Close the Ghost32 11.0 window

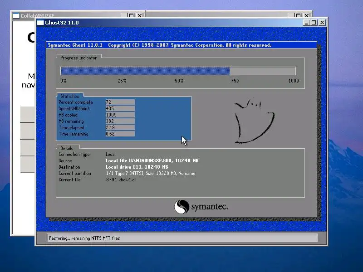pyautogui.click(x=322, y=22)
